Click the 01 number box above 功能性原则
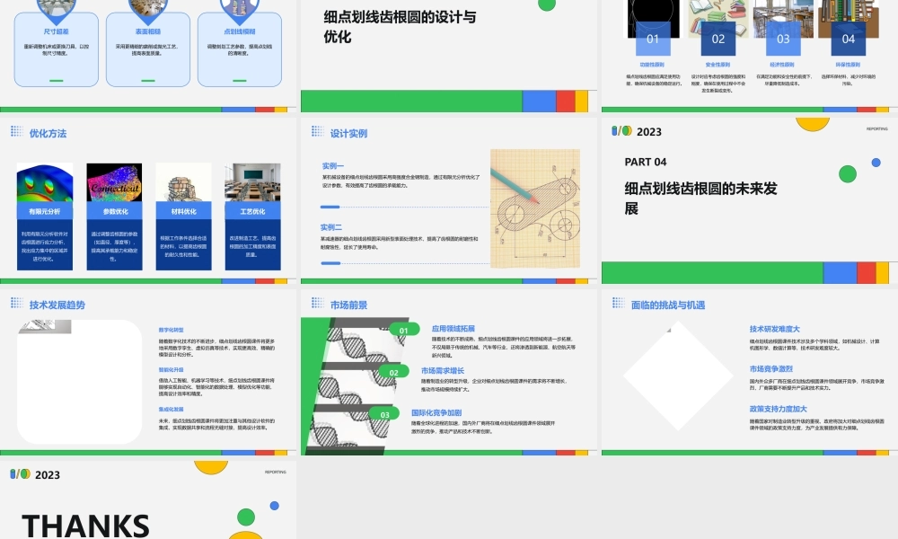 tap(653, 39)
